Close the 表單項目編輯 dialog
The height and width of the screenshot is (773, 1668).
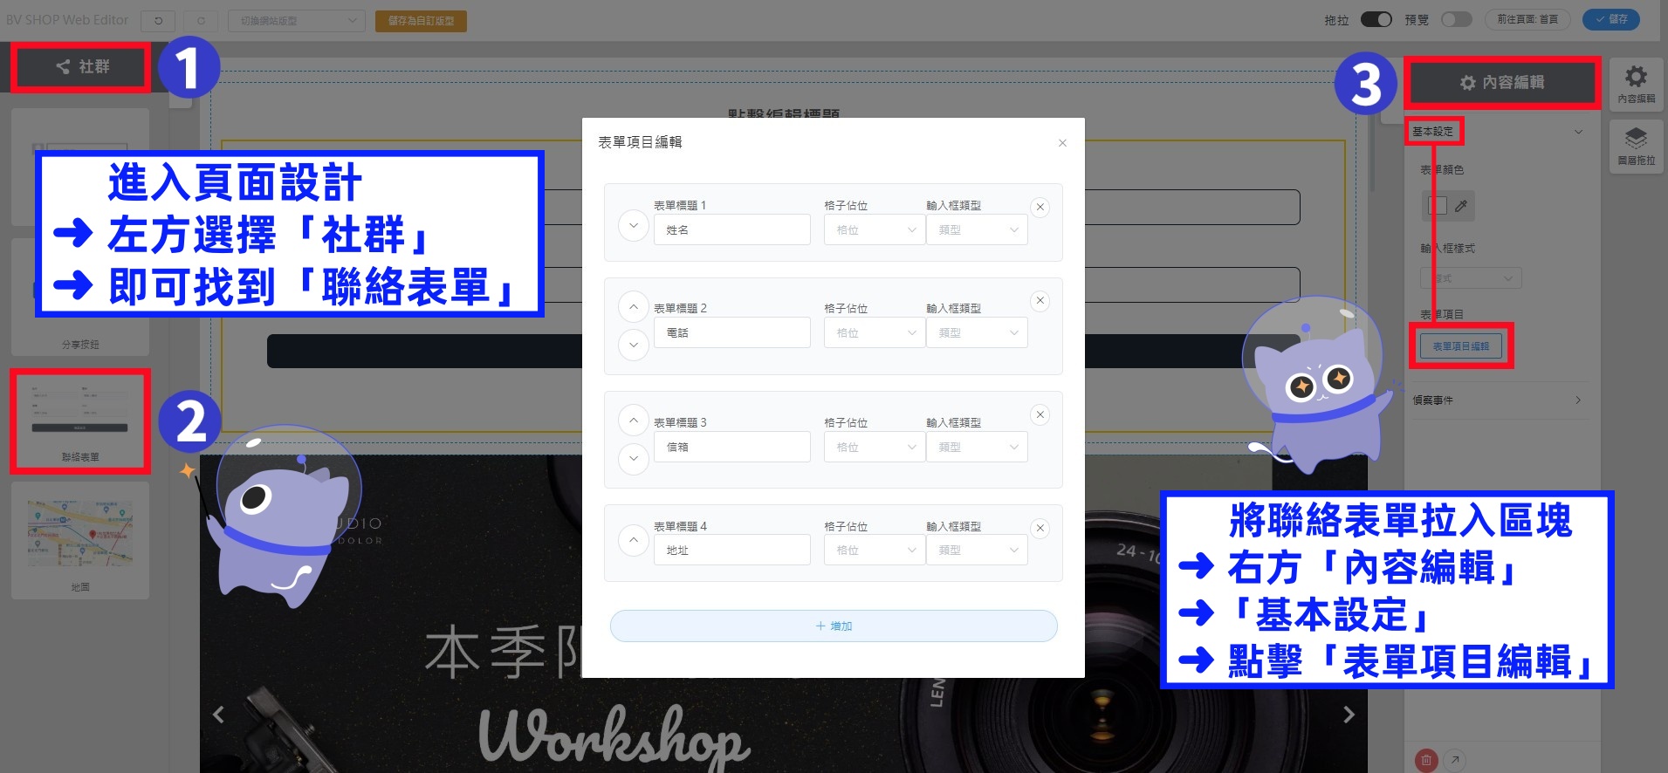(x=1062, y=143)
